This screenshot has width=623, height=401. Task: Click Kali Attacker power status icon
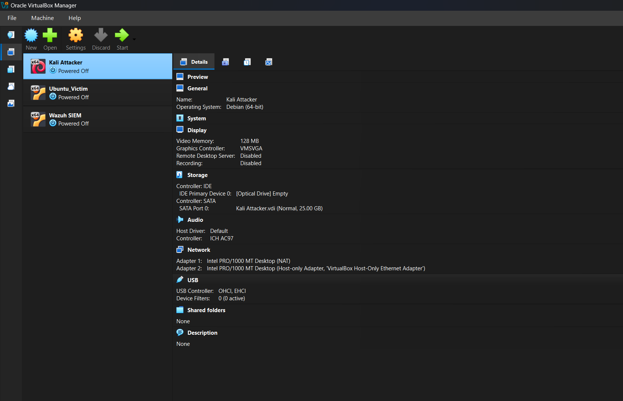click(x=53, y=70)
